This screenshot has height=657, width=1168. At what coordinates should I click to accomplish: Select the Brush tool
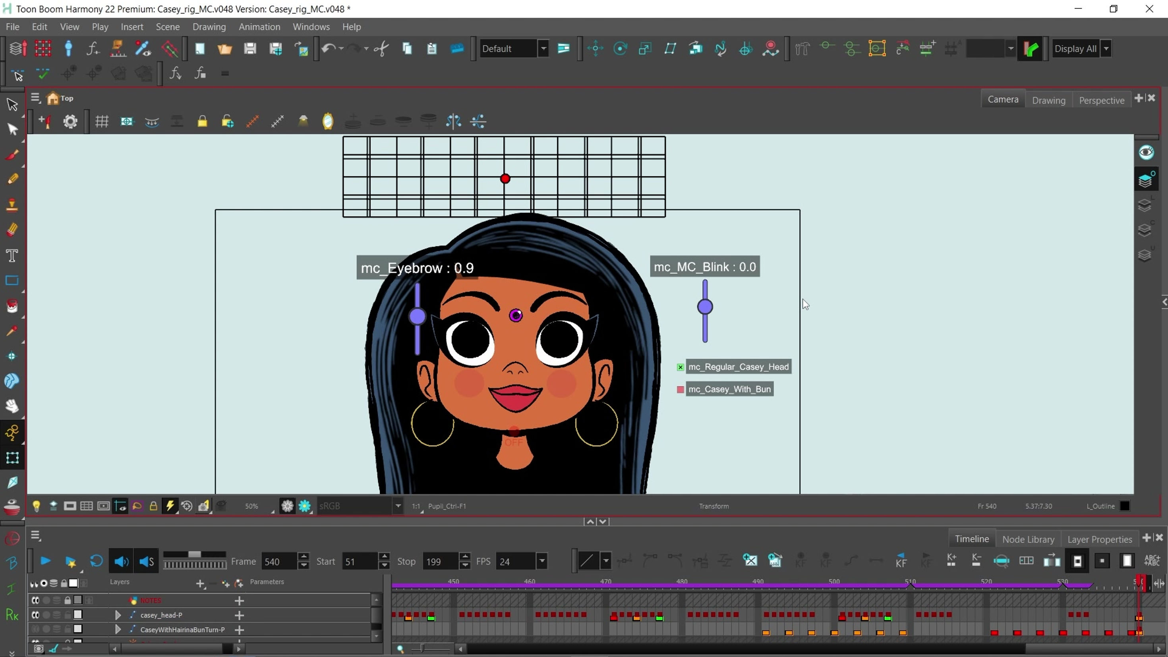point(12,154)
